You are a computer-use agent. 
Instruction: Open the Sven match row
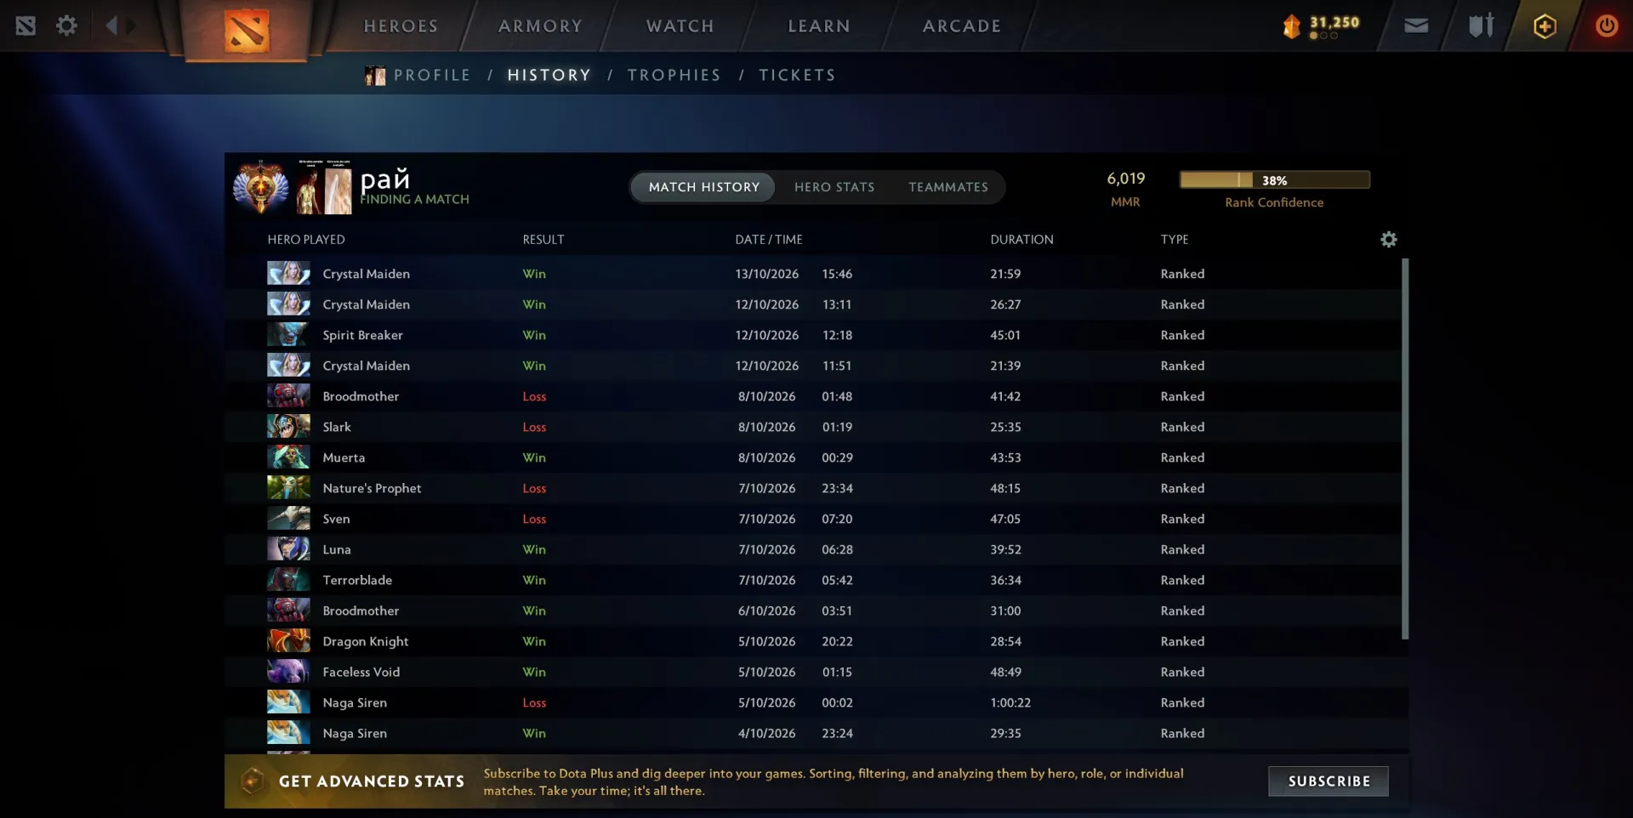813,519
